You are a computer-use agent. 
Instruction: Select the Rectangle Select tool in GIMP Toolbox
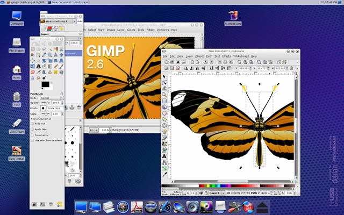(33, 49)
